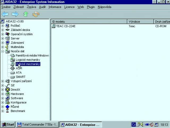The height and width of the screenshot is (128, 170).
Task: Expand the DirectX tree node
Action: [2, 90]
